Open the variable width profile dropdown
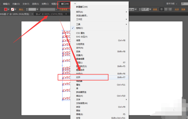The width and height of the screenshot is (188, 119). pos(56,9)
